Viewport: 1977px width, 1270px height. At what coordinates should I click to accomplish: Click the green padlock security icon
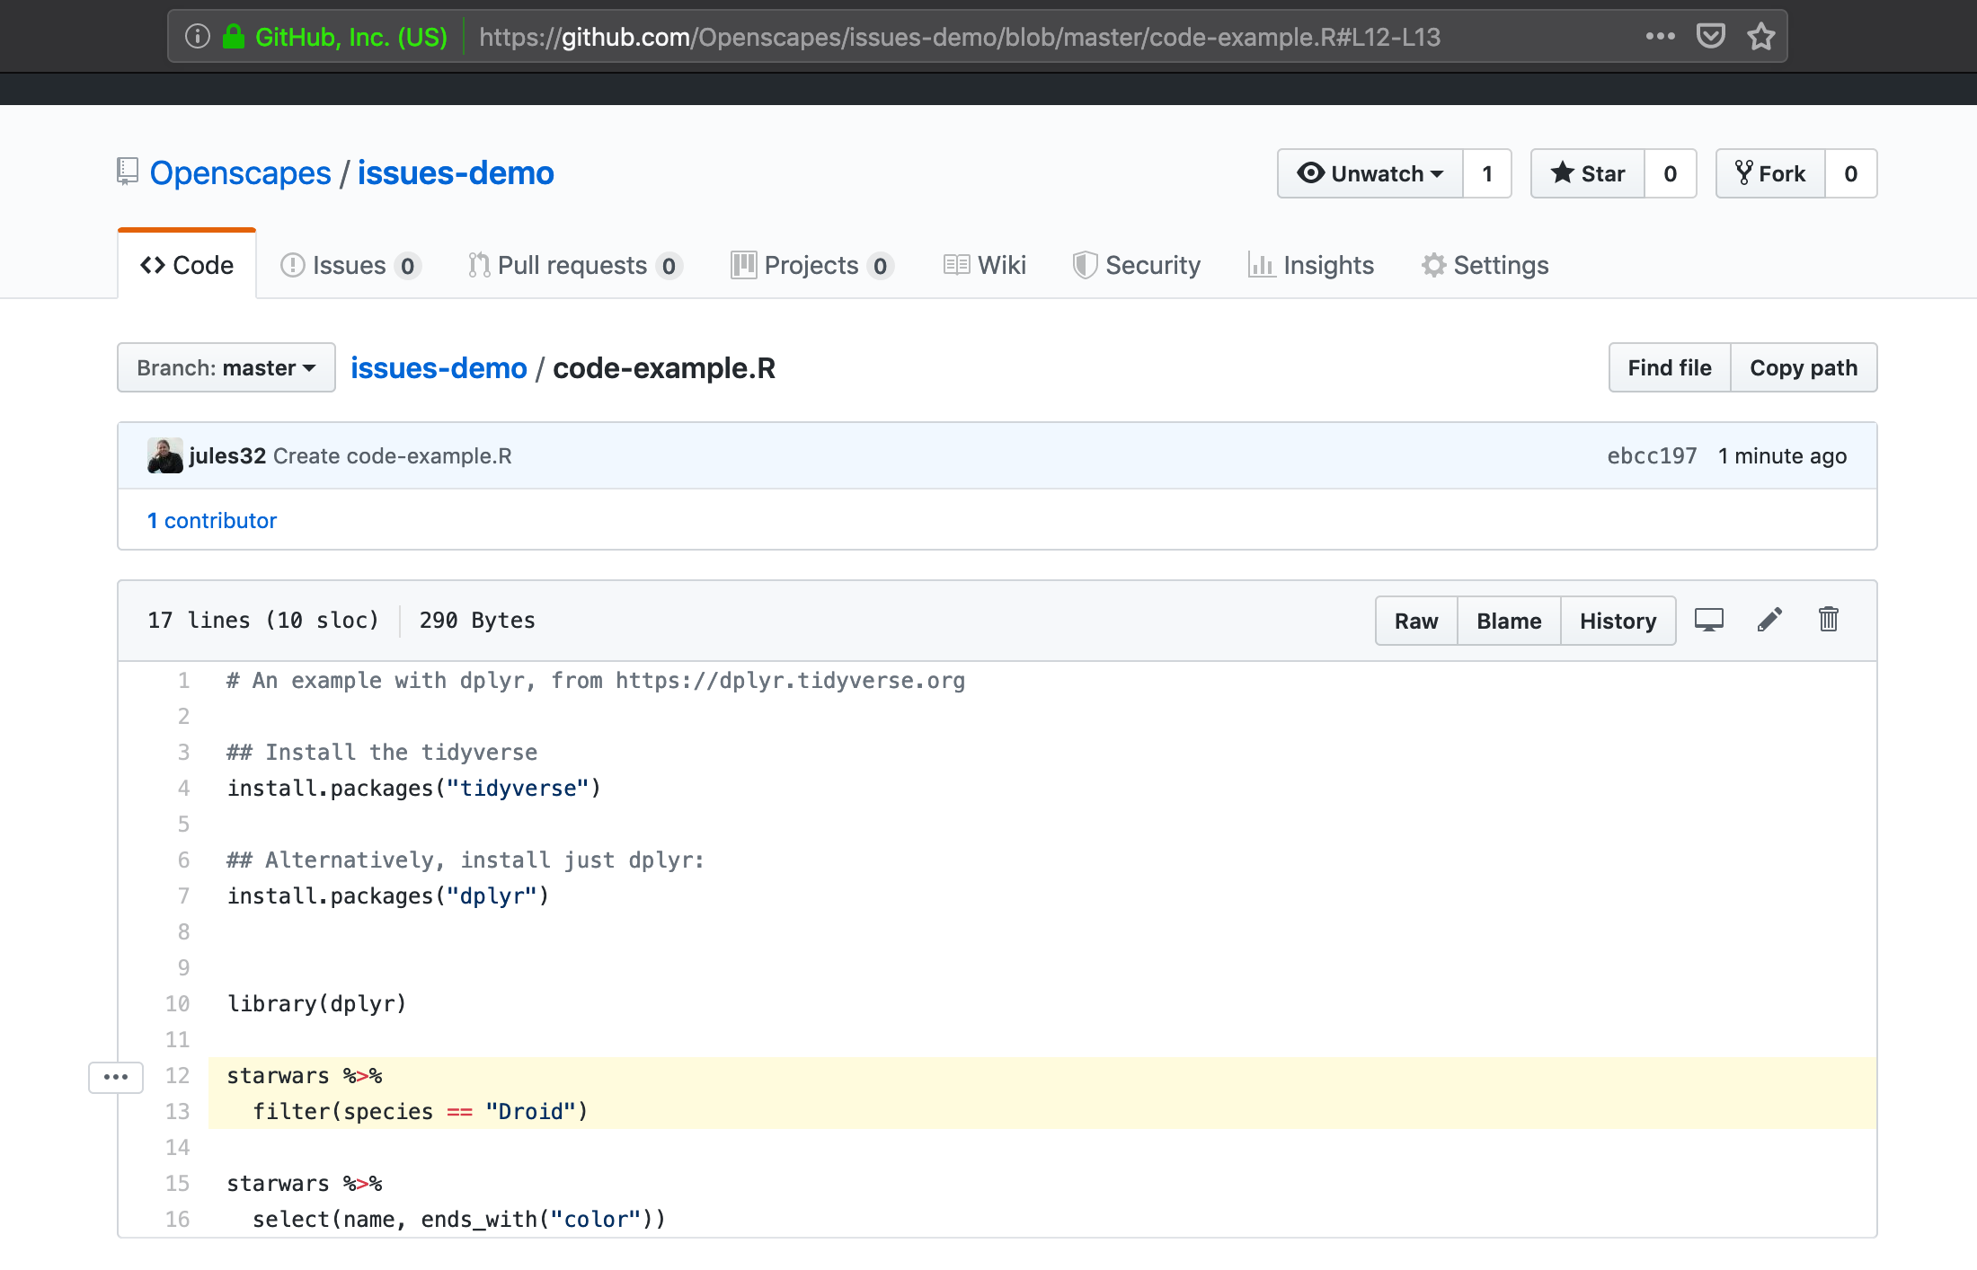pyautogui.click(x=234, y=37)
